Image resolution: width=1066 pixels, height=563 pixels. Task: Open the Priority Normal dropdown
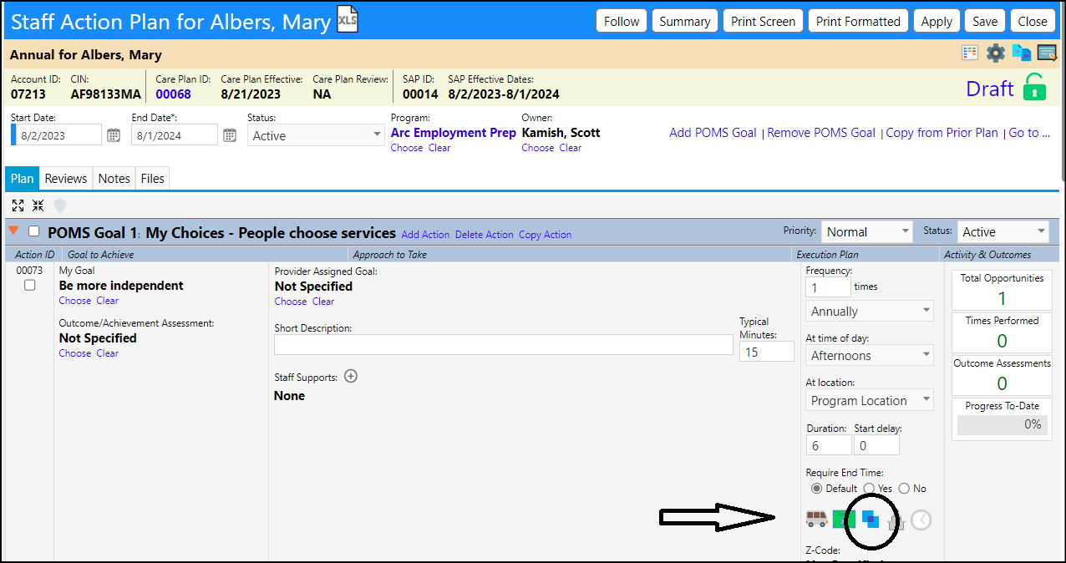point(867,231)
